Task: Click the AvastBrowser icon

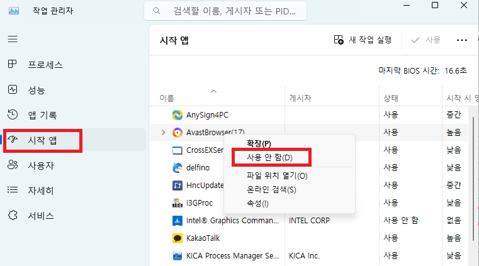Action: 177,133
